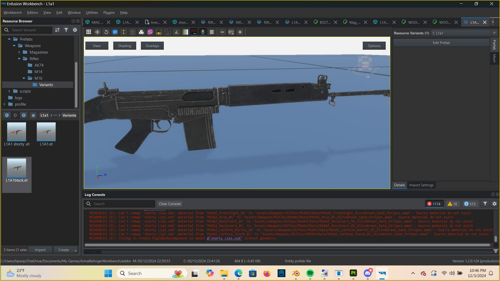
Task: Click the rotate reset arrow icon
Action: click(x=106, y=32)
